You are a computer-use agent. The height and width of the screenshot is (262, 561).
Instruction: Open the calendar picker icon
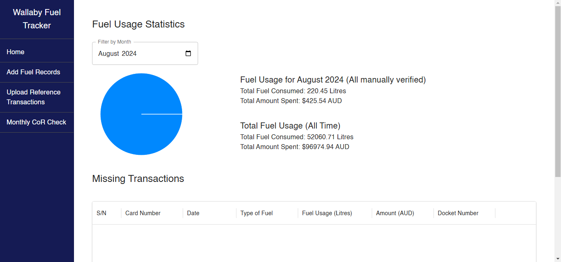[x=188, y=53]
